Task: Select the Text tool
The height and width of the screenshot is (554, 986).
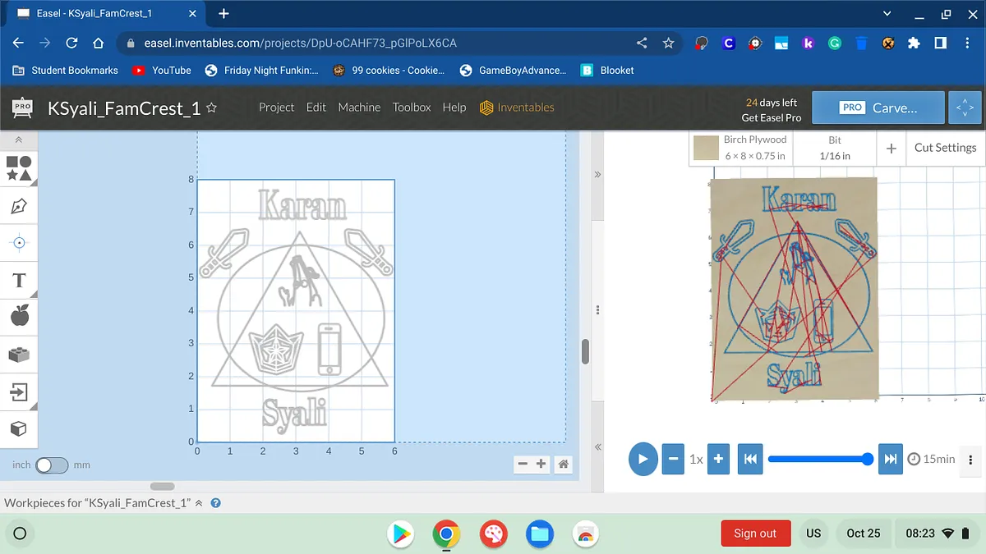Action: tap(19, 281)
